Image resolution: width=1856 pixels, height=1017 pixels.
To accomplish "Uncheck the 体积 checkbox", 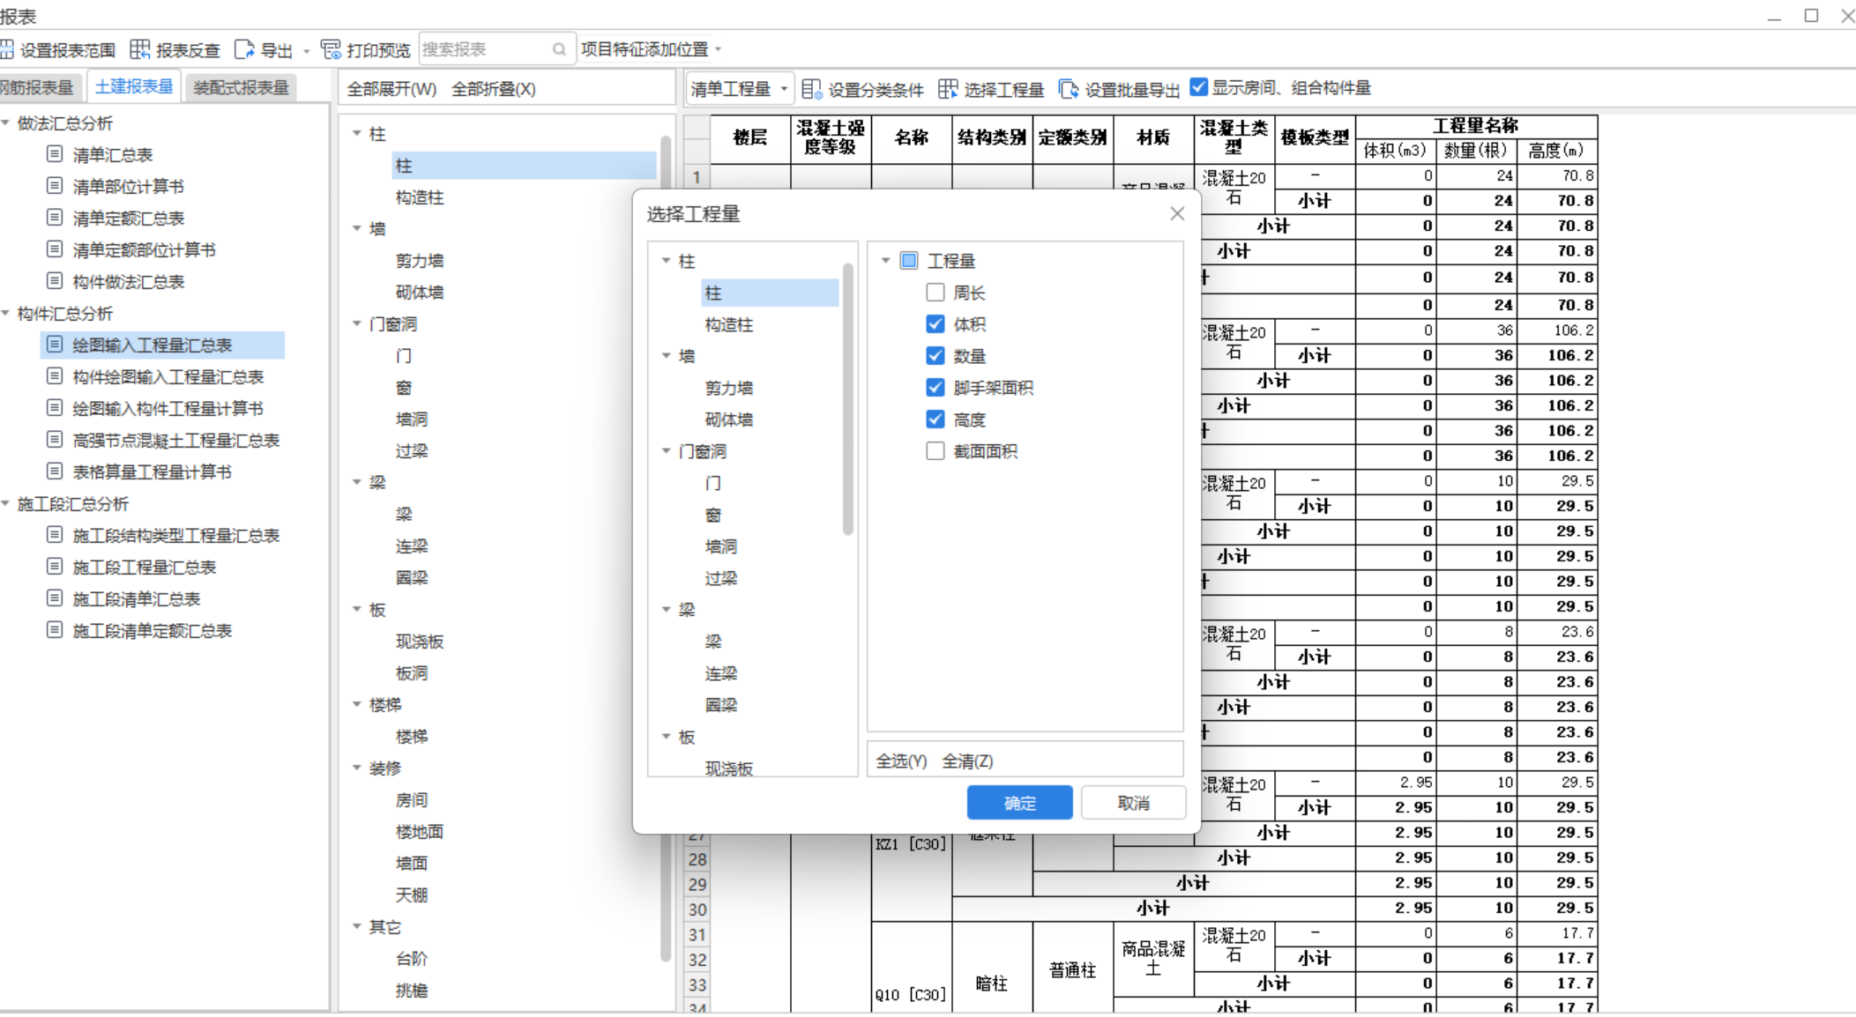I will [935, 323].
